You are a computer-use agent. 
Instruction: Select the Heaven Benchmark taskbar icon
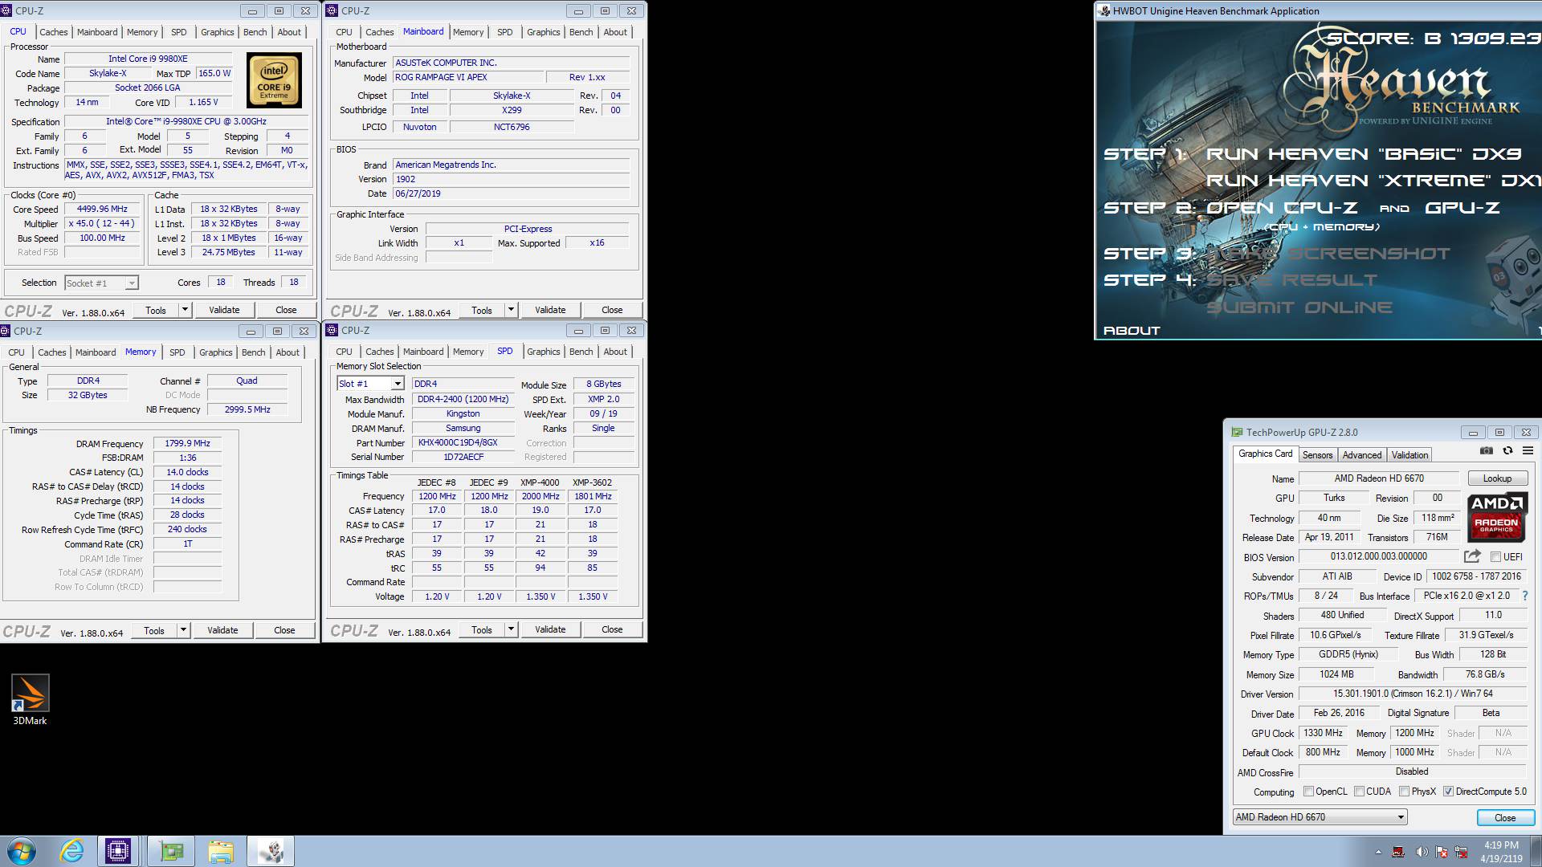(x=271, y=851)
